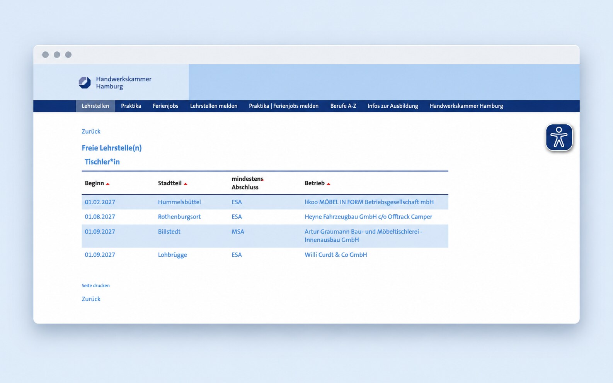Click ESA in Hummelsbüttel row
The height and width of the screenshot is (383, 613).
(x=237, y=202)
